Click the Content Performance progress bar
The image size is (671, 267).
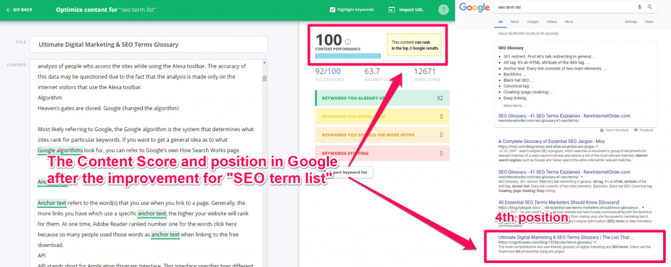point(348,56)
